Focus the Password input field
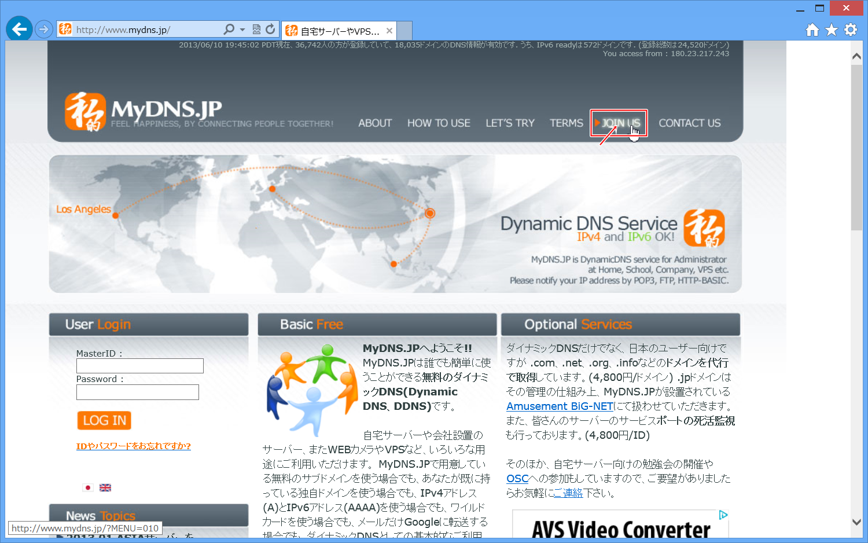The width and height of the screenshot is (868, 543). pos(137,392)
